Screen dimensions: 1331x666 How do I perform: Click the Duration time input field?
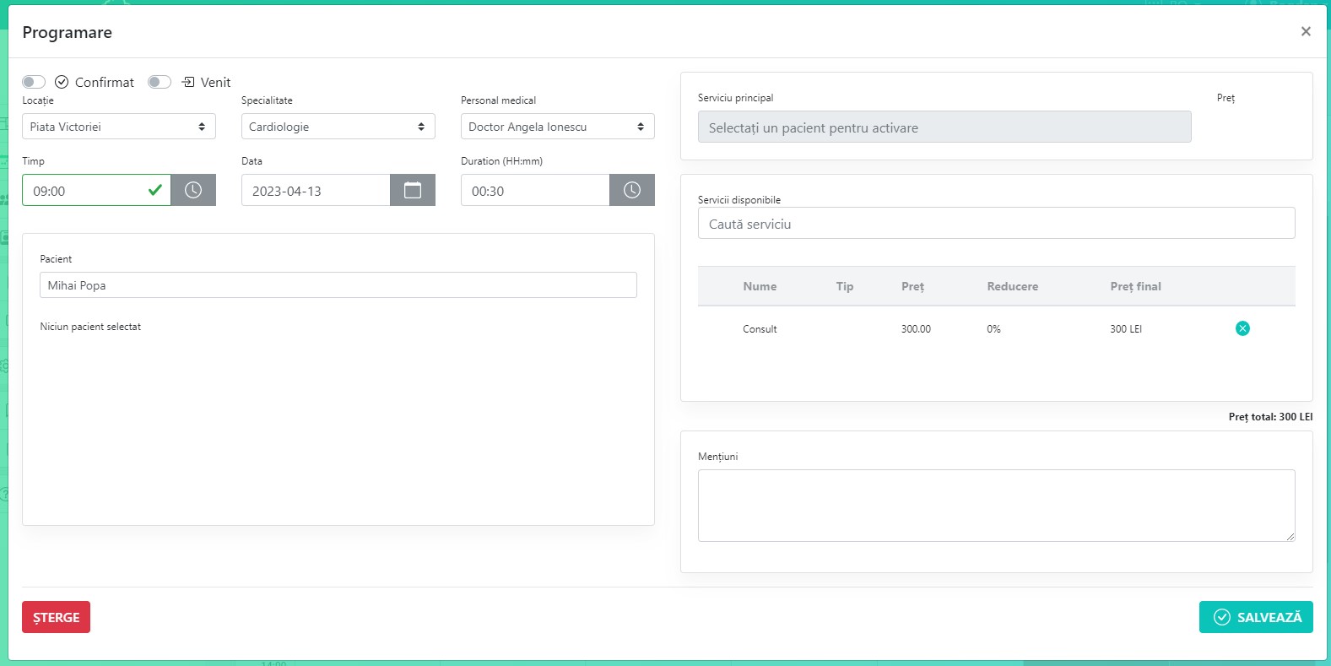click(x=535, y=191)
